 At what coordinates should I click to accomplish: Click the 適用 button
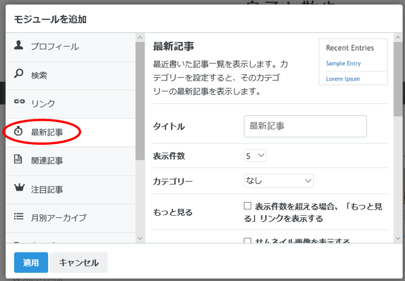[x=31, y=262]
